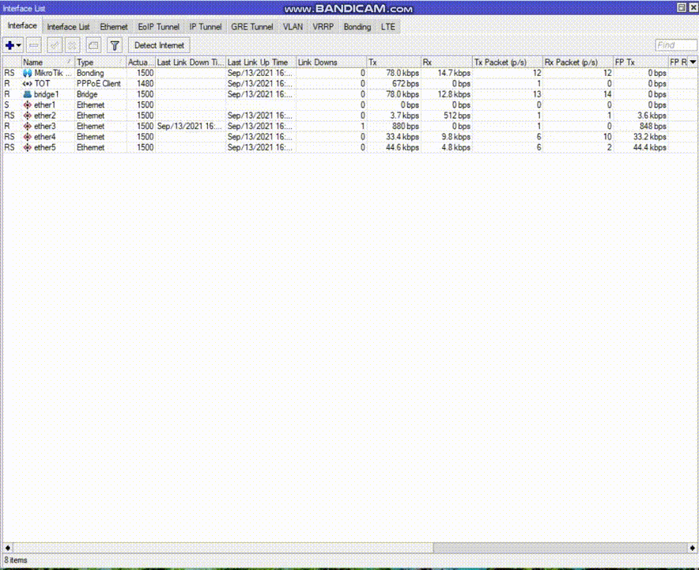Sort by the Type column header
This screenshot has width=699, height=570.
100,62
